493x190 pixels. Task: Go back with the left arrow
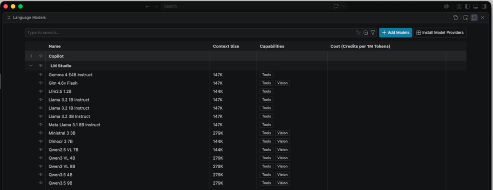coord(147,6)
